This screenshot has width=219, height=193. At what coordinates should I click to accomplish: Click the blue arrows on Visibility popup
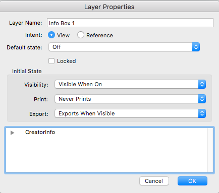202,84
